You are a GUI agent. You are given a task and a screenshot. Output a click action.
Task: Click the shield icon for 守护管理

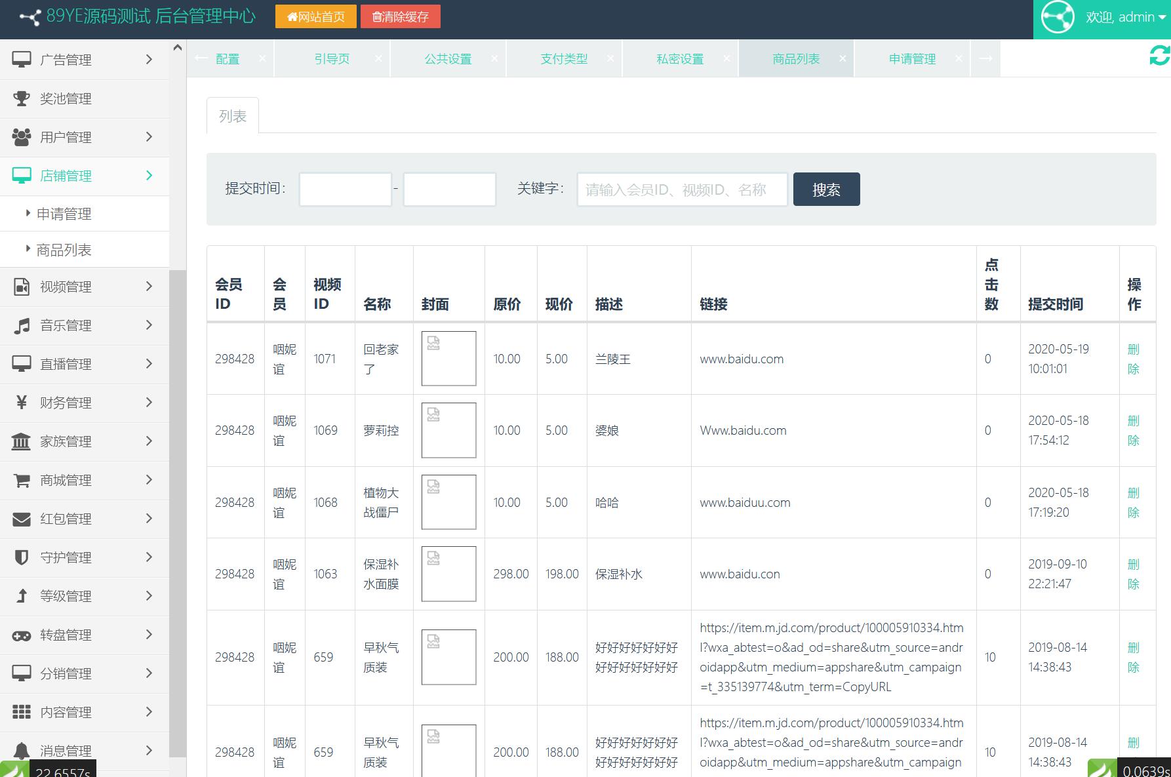point(22,558)
